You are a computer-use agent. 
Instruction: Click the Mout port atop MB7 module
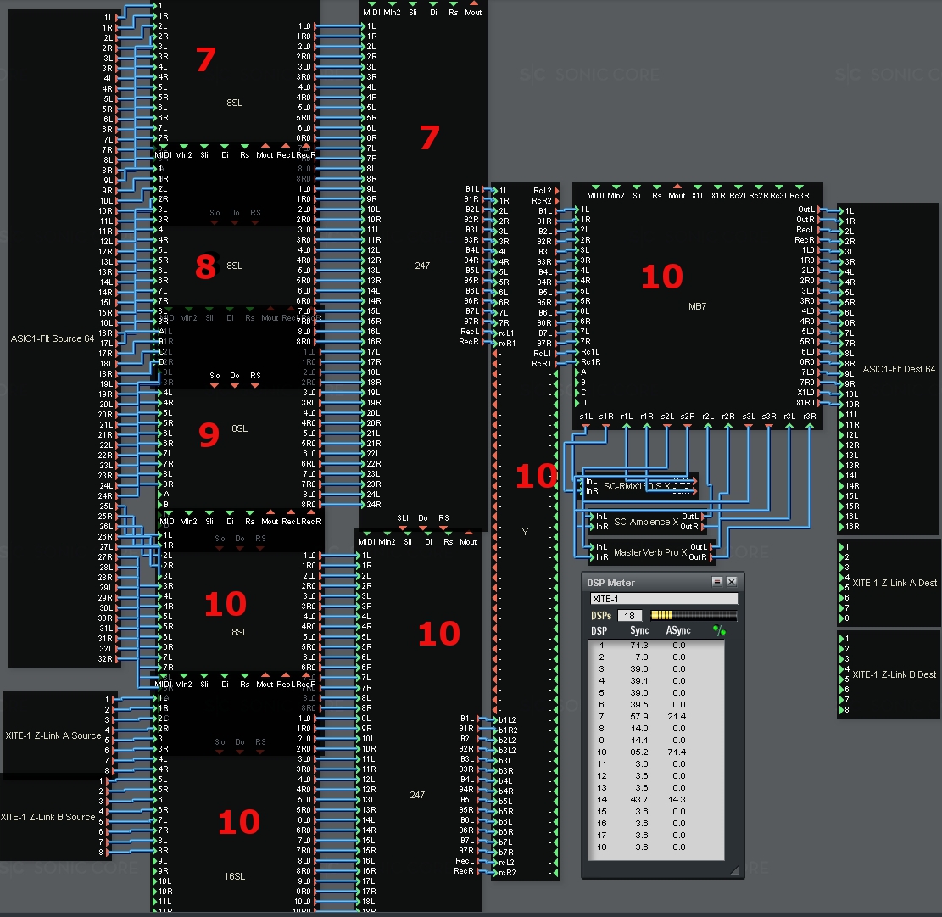677,187
